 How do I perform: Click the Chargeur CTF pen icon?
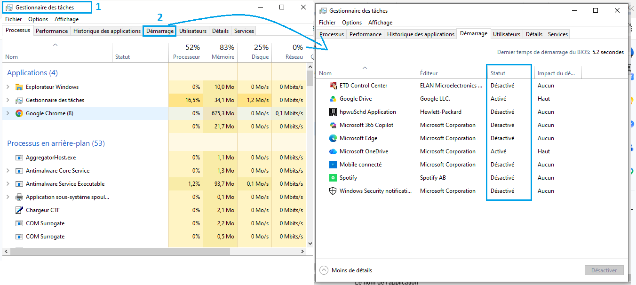click(19, 210)
